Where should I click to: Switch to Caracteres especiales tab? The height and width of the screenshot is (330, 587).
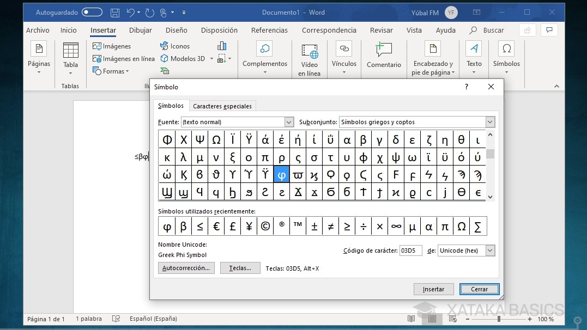pyautogui.click(x=222, y=106)
